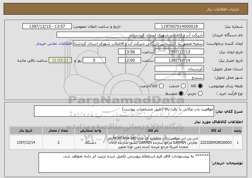Click the تاریخ نیاز column header

point(26,131)
